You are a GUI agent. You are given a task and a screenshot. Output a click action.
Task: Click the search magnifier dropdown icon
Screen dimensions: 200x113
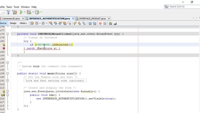167,7
